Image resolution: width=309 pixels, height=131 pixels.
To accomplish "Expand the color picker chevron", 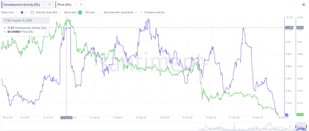I will 26,12.
